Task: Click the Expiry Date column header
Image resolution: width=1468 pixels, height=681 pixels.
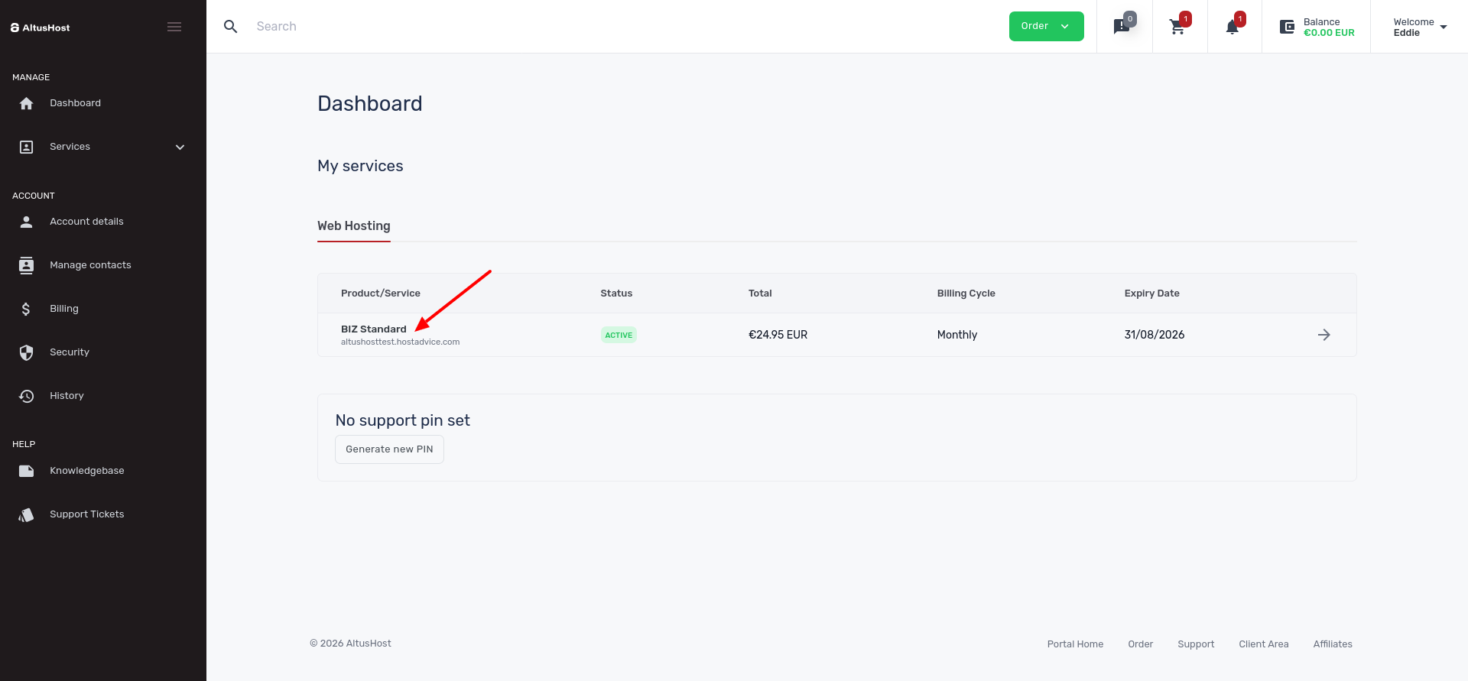Action: [1151, 293]
